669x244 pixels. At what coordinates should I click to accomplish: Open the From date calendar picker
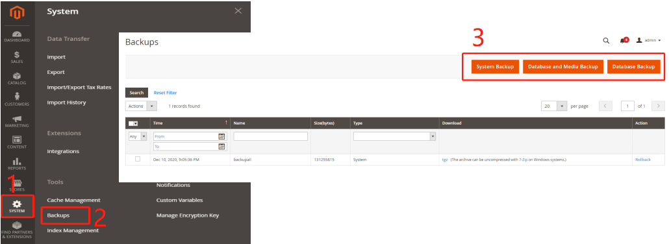(x=221, y=136)
